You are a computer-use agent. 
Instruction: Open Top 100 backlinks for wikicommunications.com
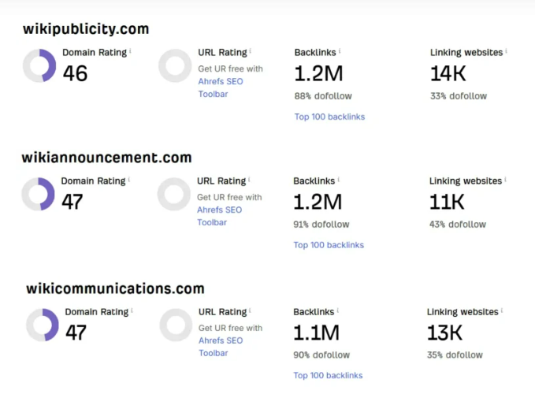tap(328, 375)
